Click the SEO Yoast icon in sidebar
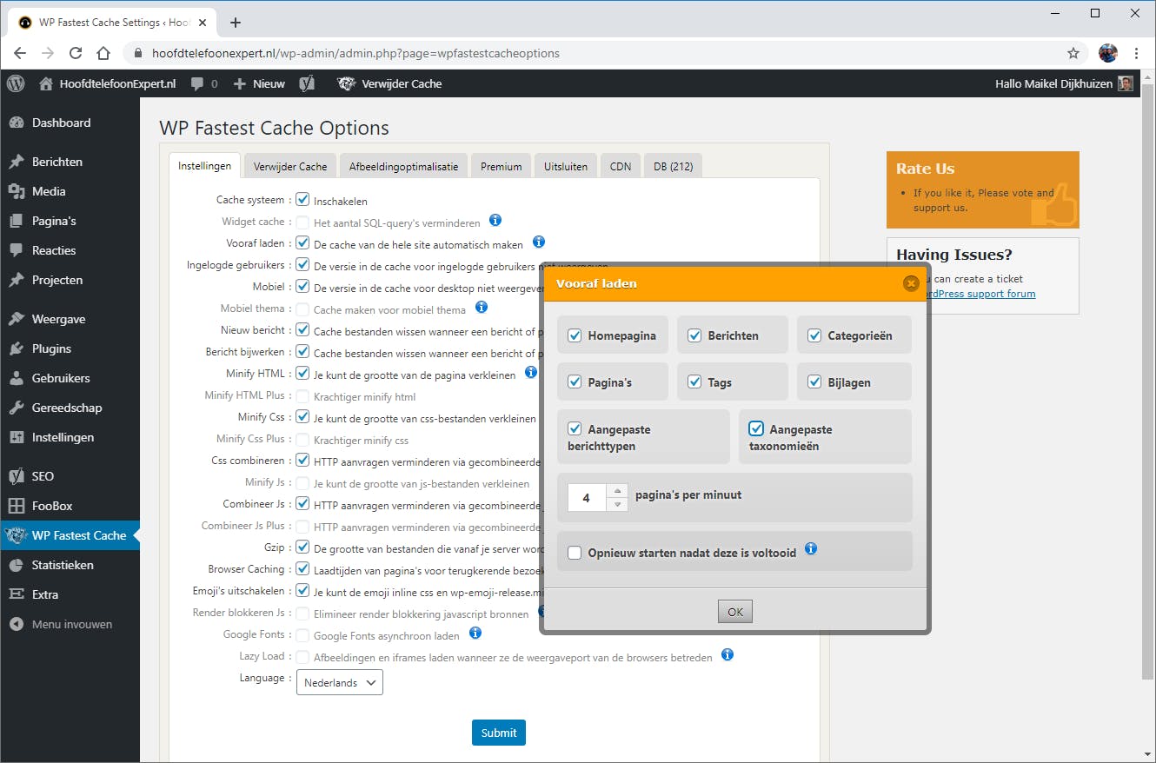Screen dimensions: 1156x763 [16, 476]
